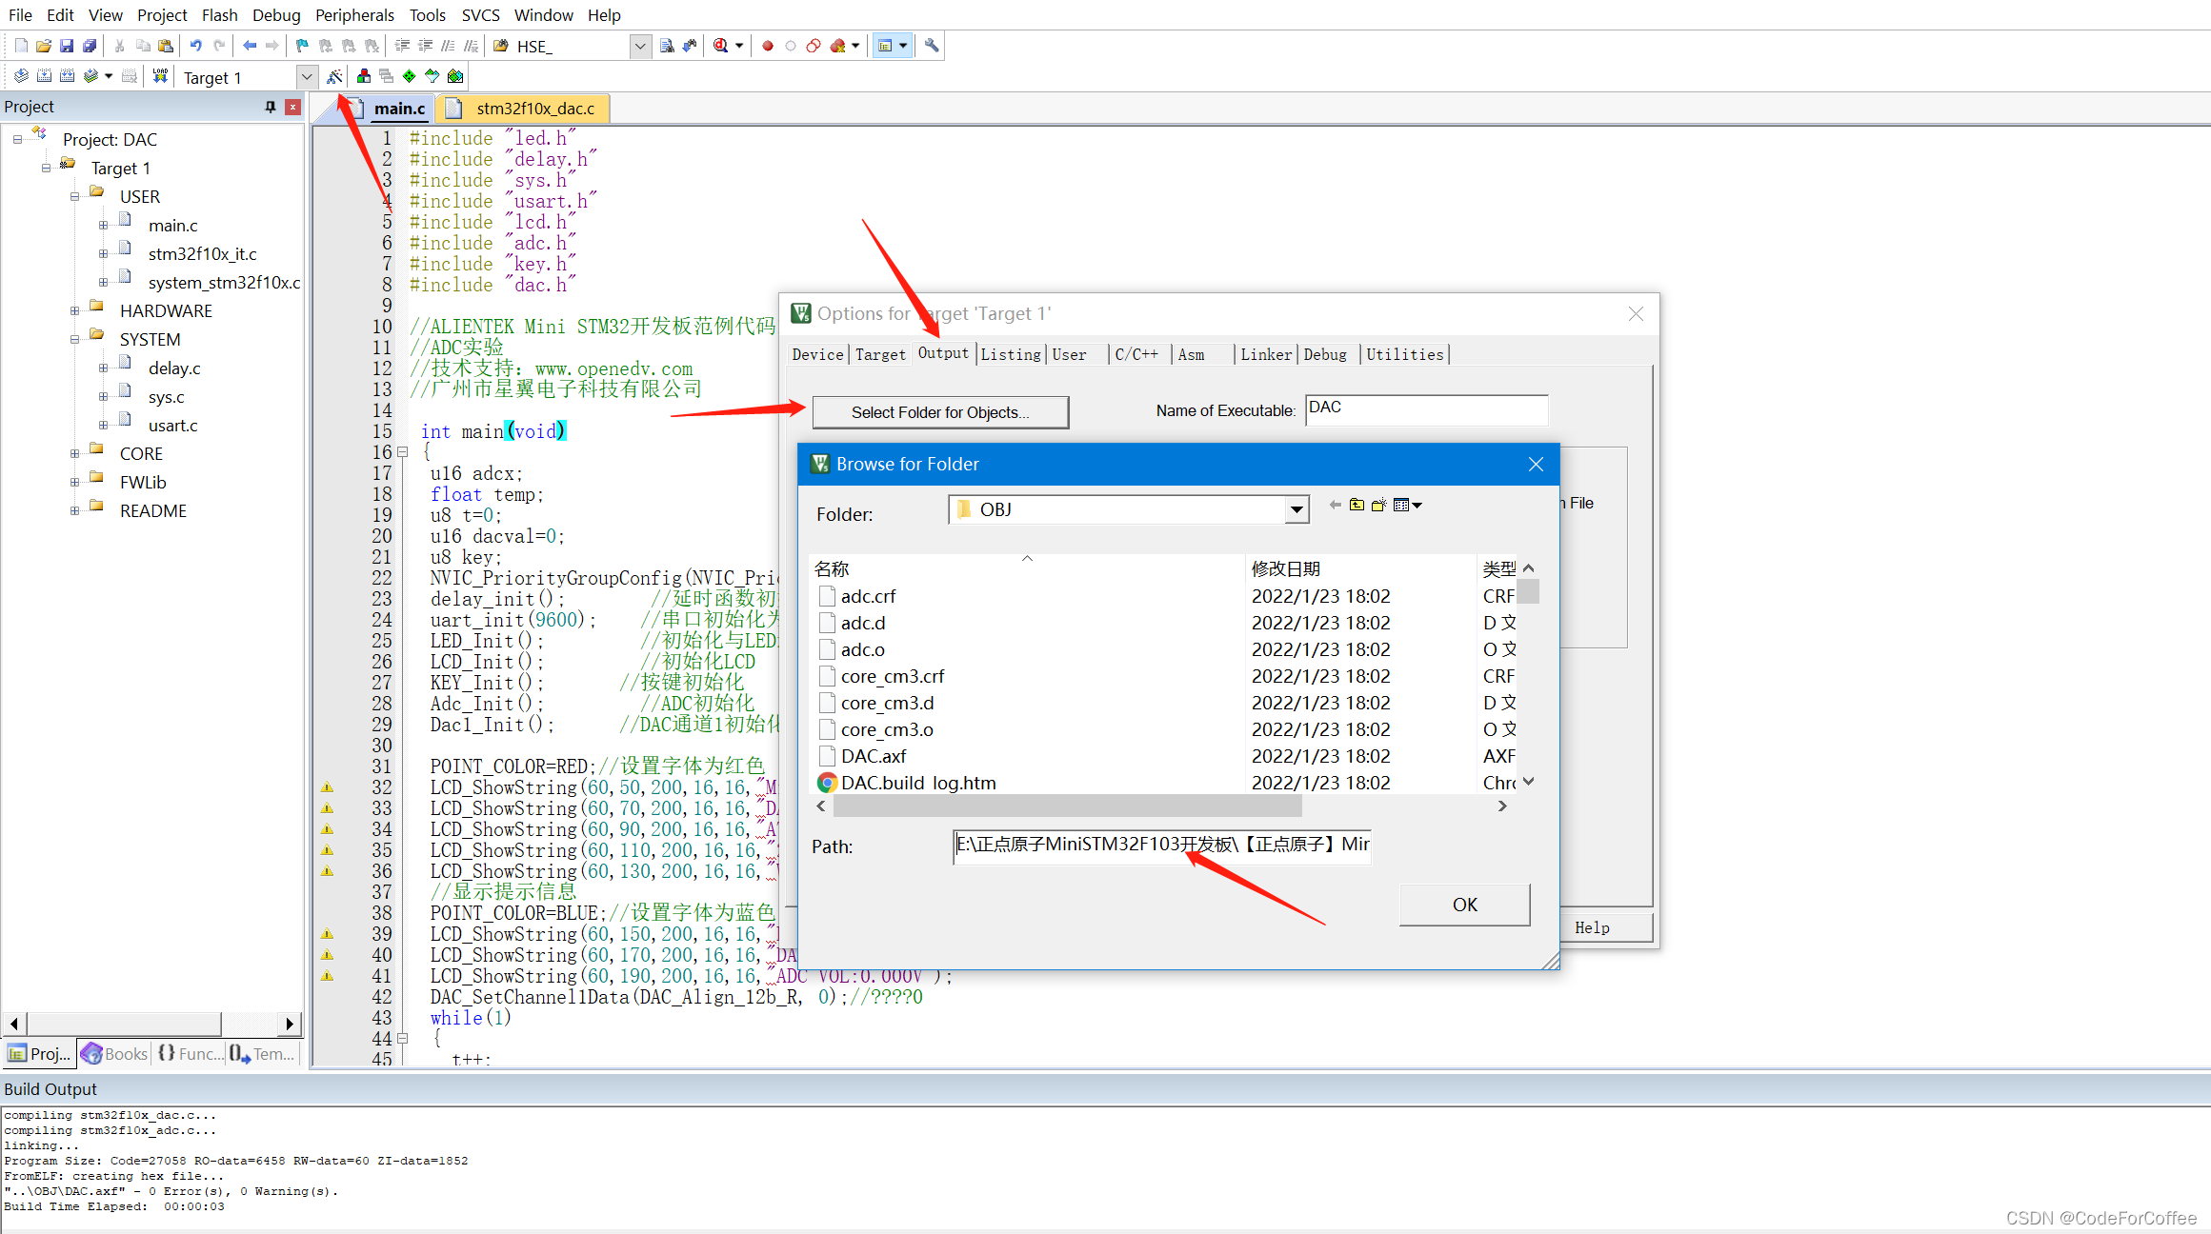Image resolution: width=2211 pixels, height=1234 pixels.
Task: Create new folder in Browse dialog
Action: (x=1378, y=505)
